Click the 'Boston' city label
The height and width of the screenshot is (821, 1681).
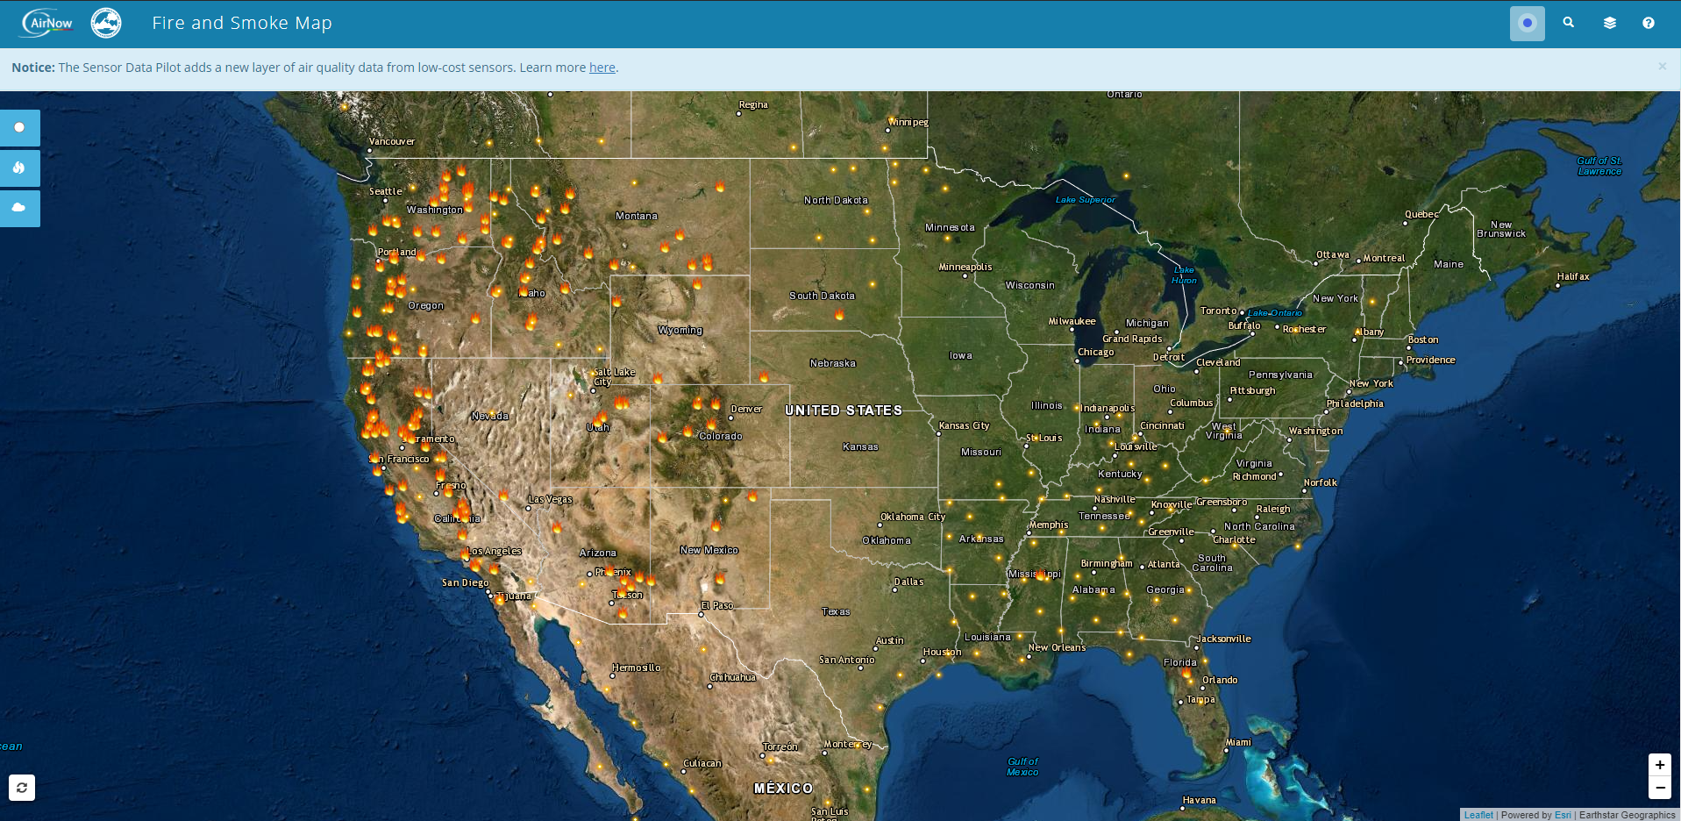tap(1423, 339)
